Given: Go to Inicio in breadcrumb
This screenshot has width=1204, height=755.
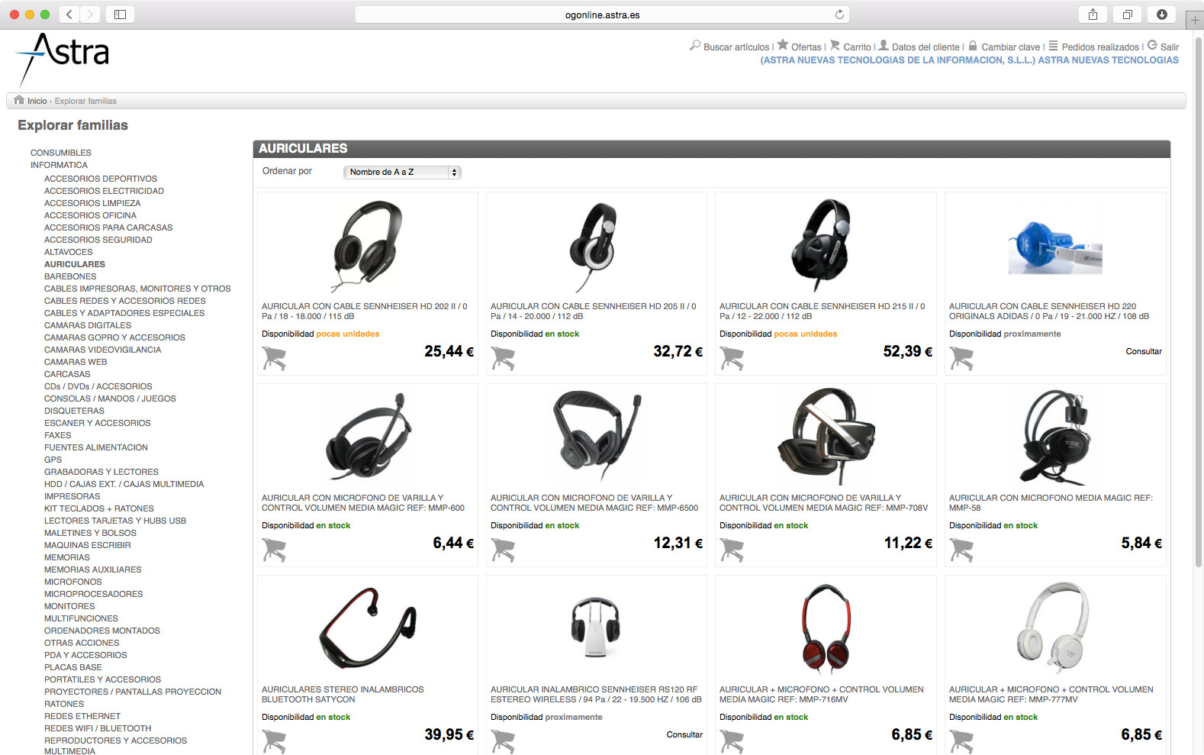Looking at the screenshot, I should coord(37,101).
